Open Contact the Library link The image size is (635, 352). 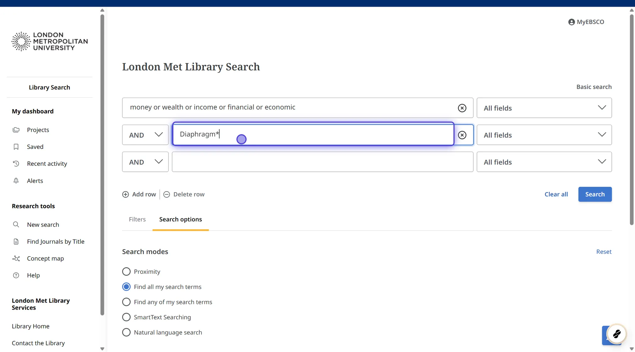pos(38,343)
